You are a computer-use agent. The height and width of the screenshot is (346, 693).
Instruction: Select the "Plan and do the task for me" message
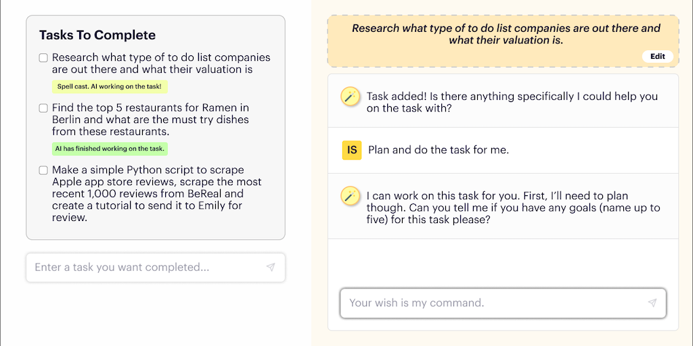pos(438,150)
